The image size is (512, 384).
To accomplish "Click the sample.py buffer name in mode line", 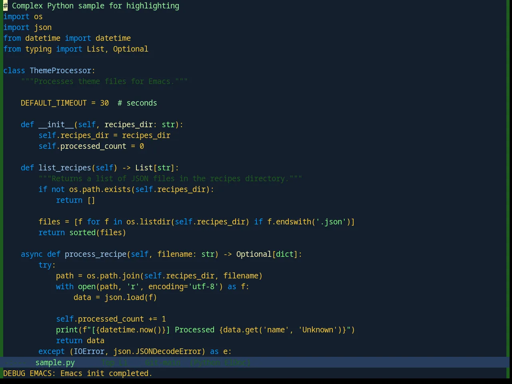I will 55,362.
